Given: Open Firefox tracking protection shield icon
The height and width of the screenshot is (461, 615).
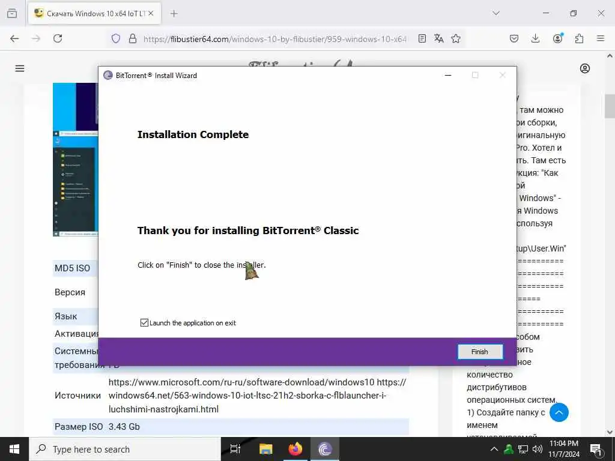Looking at the screenshot, I should 116,38.
